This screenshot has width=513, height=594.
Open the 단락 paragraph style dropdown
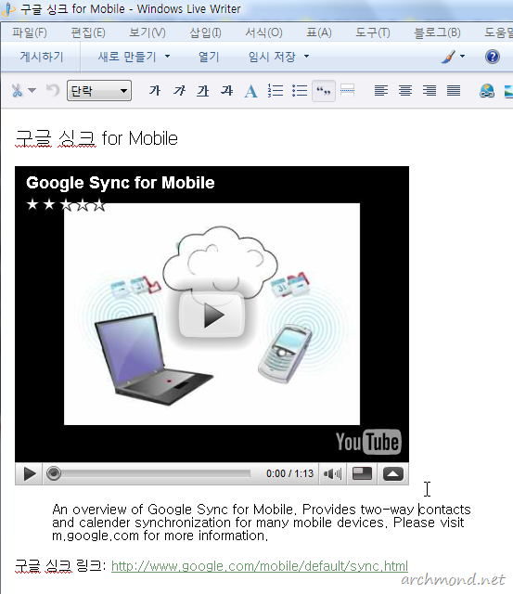pos(99,91)
